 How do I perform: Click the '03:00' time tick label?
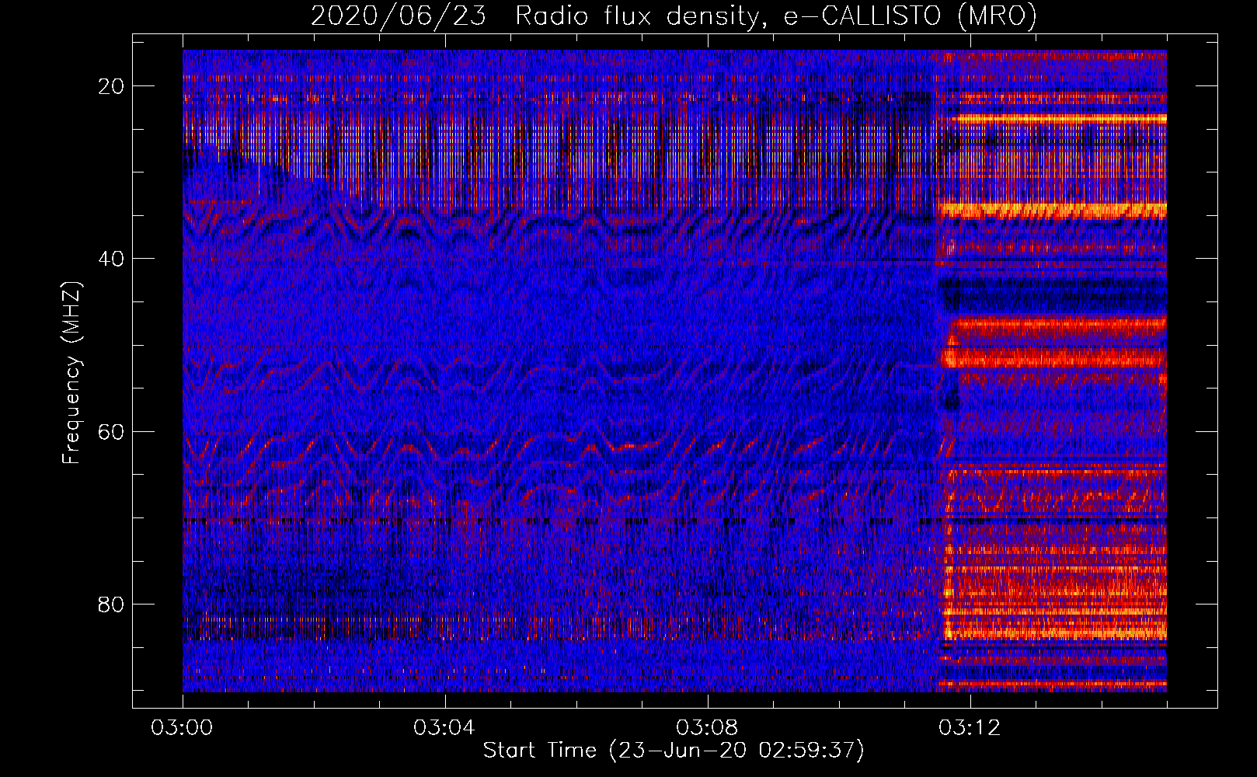[x=182, y=728]
